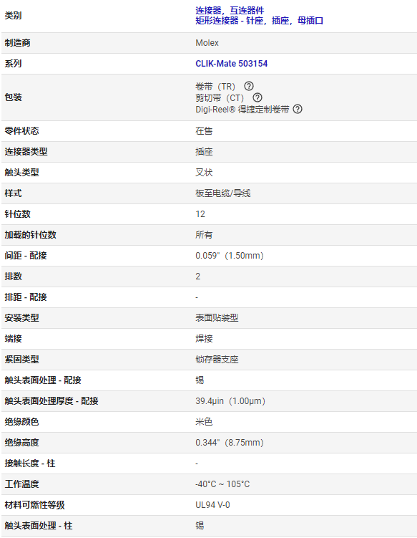Open the CLIK-Mate 503154 series link
Image resolution: width=417 pixels, height=538 pixels.
[231, 64]
